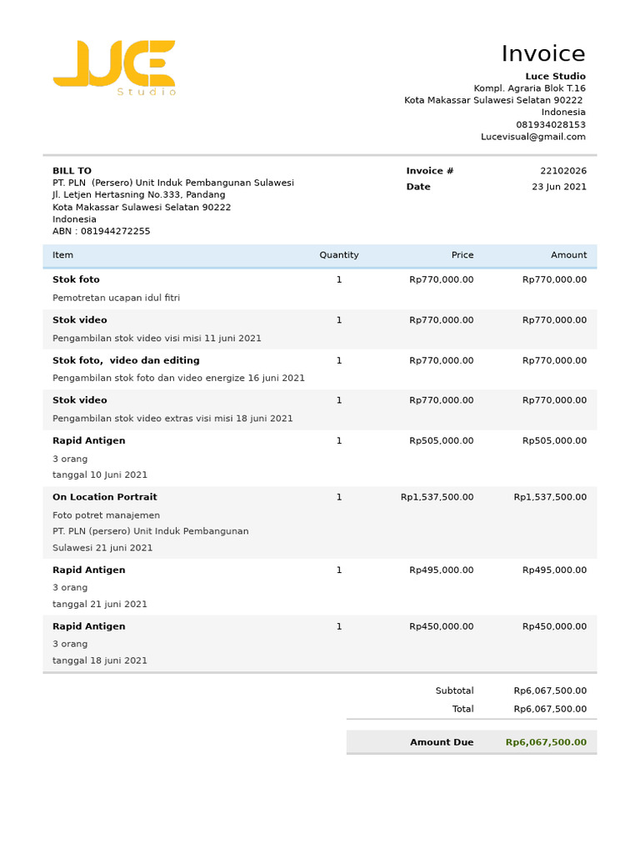Click the Quantity column header

pyautogui.click(x=339, y=255)
